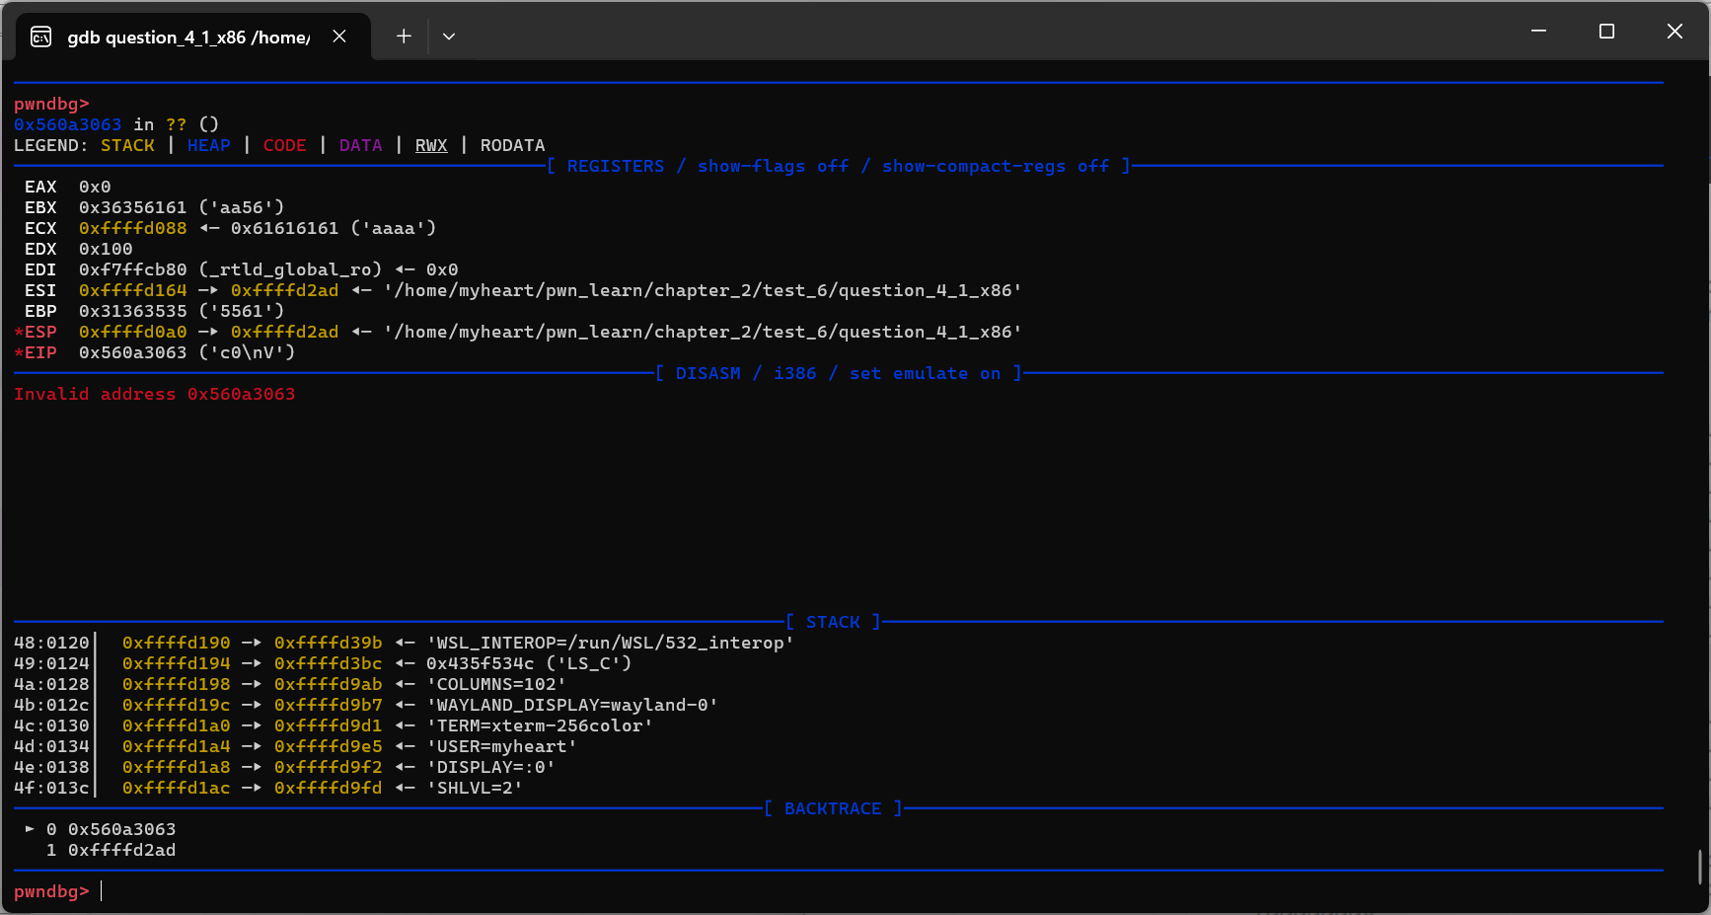Viewport: 1711px width, 915px height.
Task: Click the WSL_INTEROP stack string
Action: (611, 643)
